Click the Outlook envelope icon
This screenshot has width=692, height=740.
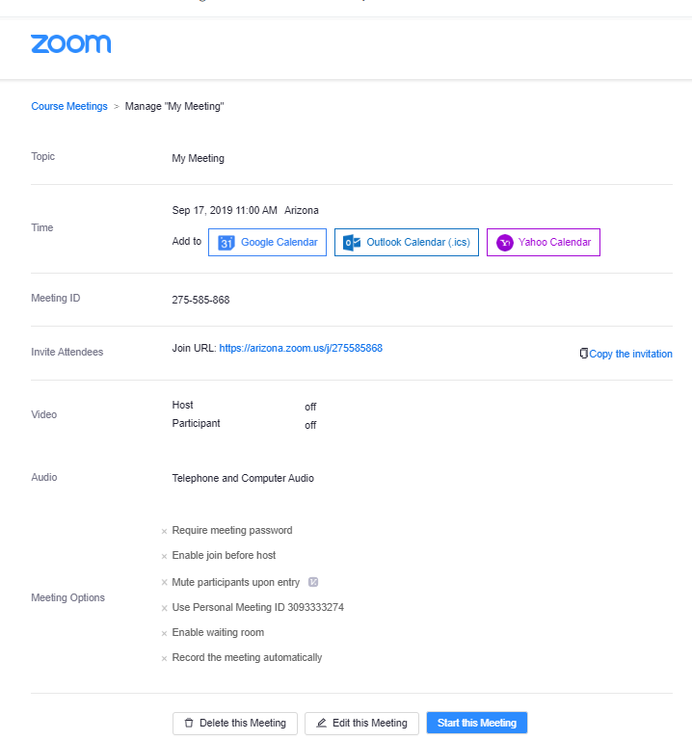[352, 243]
